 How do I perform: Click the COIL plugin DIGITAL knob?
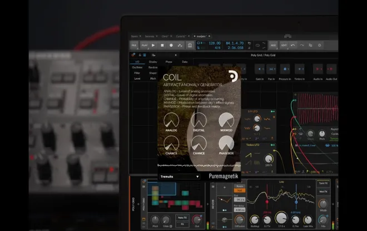click(x=199, y=120)
